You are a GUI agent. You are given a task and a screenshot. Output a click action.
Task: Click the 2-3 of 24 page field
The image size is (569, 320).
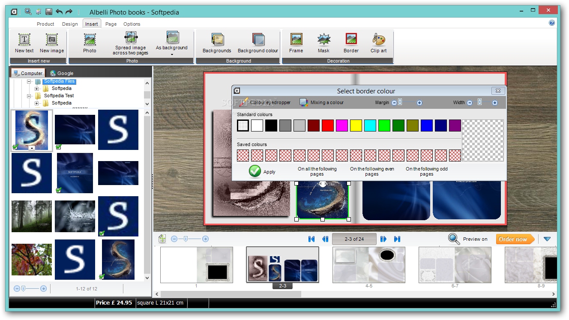click(x=354, y=239)
